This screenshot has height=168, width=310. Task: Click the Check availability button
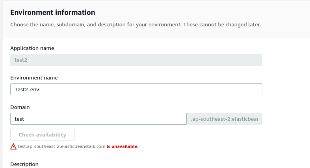point(42,135)
